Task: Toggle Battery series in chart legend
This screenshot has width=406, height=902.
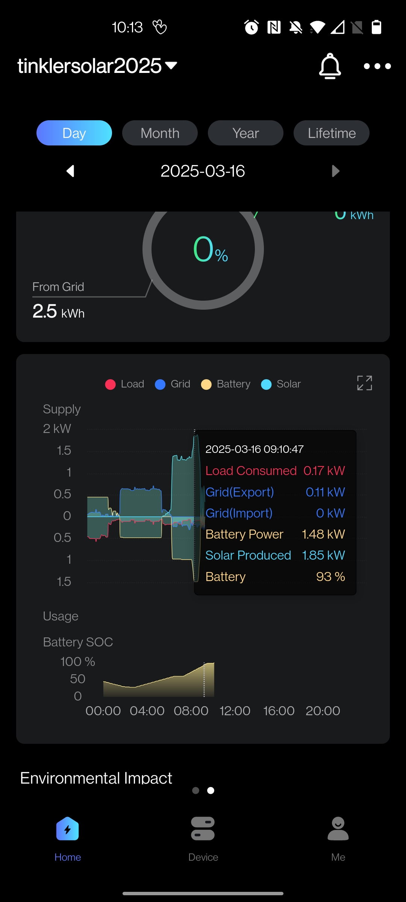Action: point(226,384)
